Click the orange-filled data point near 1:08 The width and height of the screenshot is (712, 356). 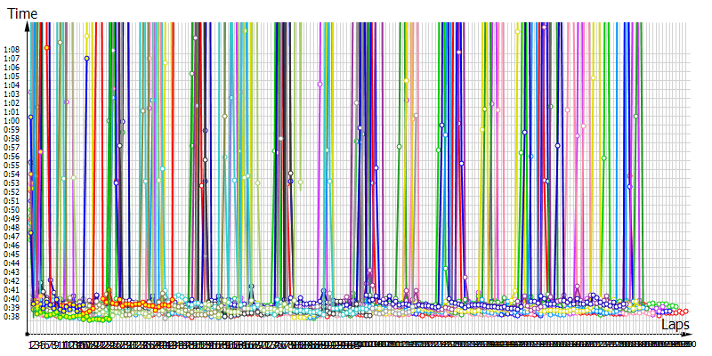47,48
